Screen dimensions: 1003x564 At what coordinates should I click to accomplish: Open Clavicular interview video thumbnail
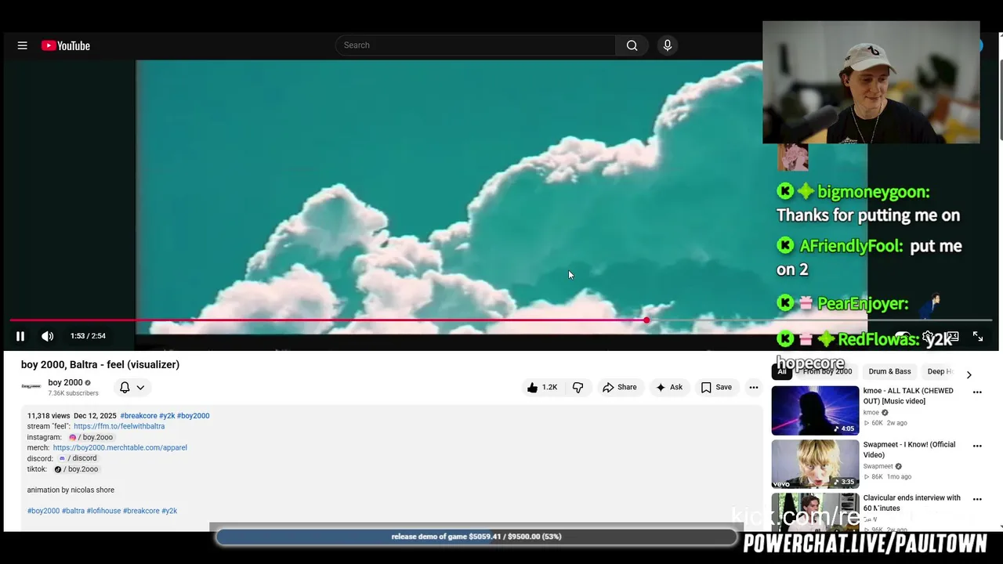(815, 512)
